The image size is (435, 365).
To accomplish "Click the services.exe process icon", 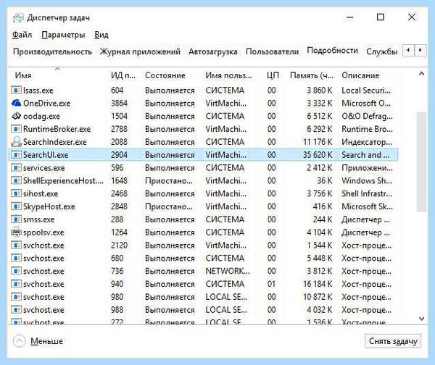I will [x=16, y=168].
